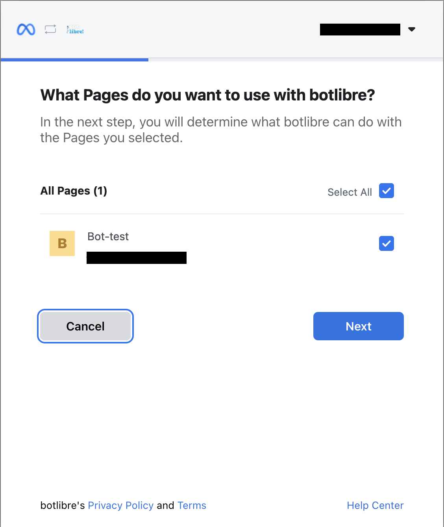Click the redacted account name
The height and width of the screenshot is (527, 444).
pyautogui.click(x=360, y=30)
